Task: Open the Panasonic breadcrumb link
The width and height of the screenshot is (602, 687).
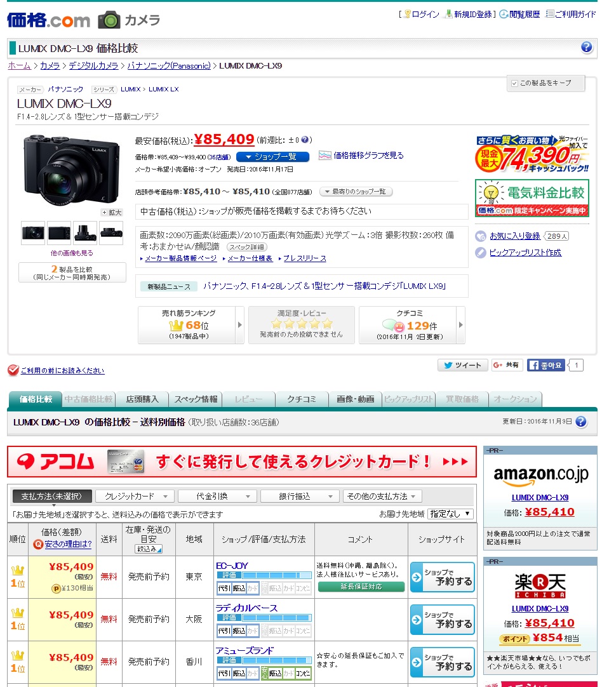Action: click(168, 65)
